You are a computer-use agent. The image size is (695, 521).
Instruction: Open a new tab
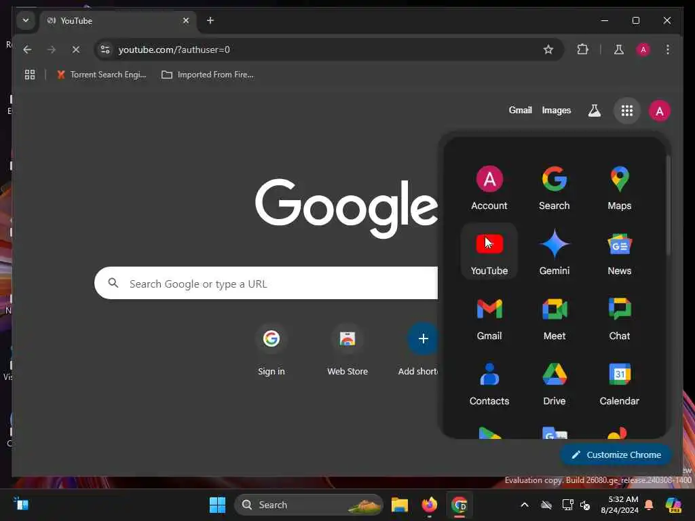(210, 20)
